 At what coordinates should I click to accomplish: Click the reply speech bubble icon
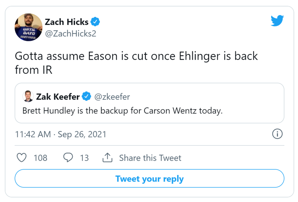[68, 158]
